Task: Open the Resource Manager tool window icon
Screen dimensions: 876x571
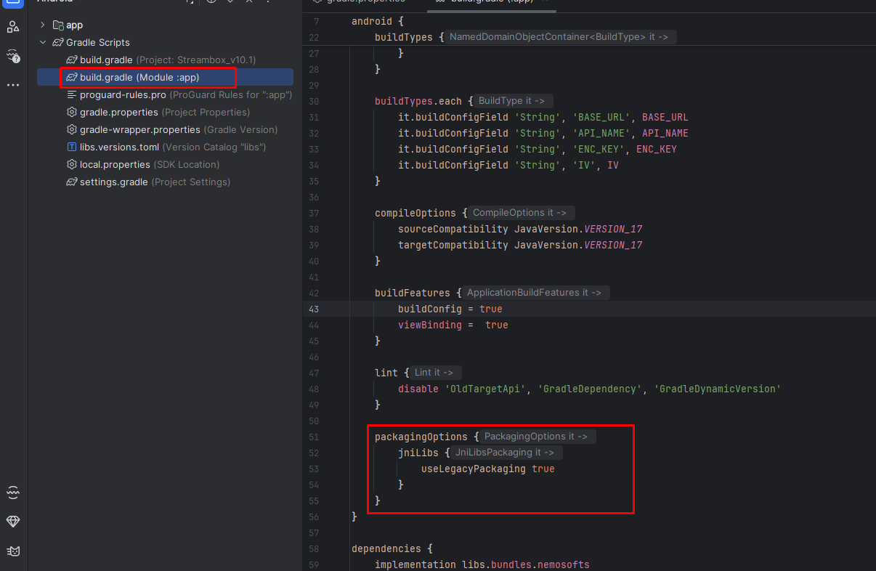Action: (13, 27)
